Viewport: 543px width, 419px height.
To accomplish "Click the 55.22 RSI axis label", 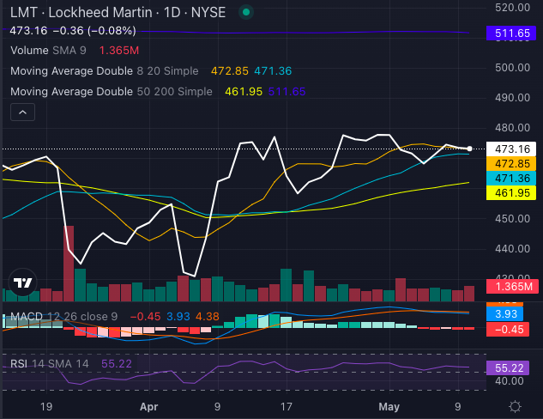I will coord(508,367).
